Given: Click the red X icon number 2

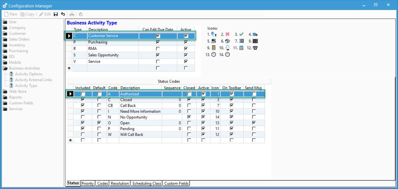Looking at the screenshot, I should [227, 34].
